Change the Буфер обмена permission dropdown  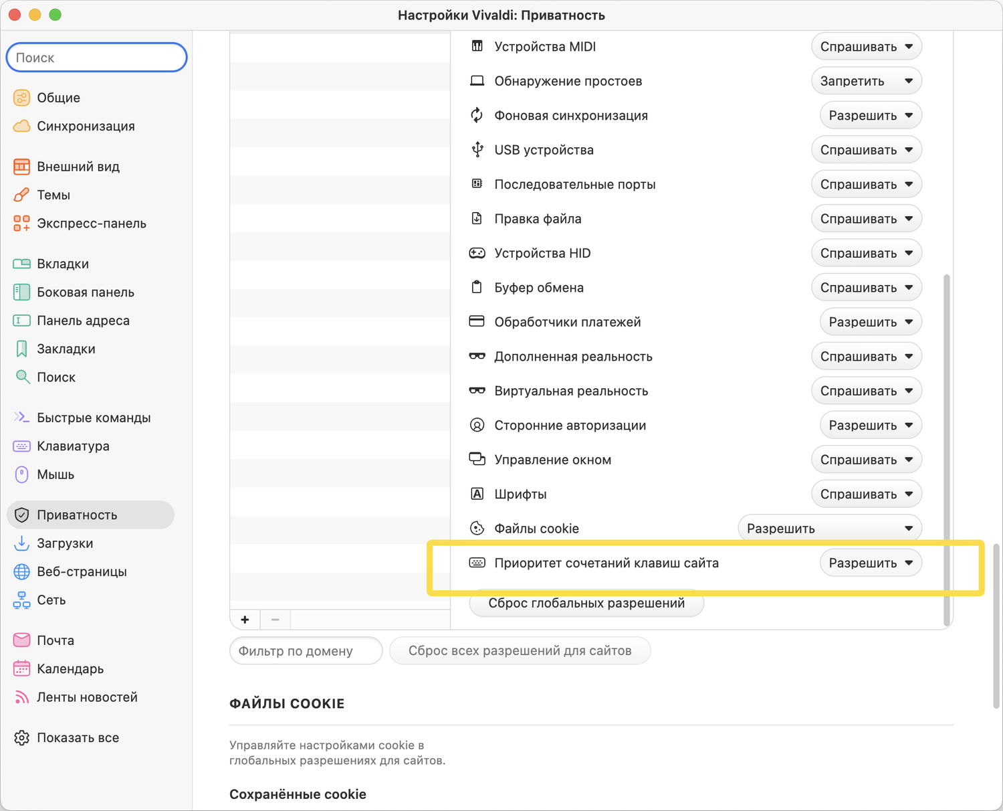866,288
